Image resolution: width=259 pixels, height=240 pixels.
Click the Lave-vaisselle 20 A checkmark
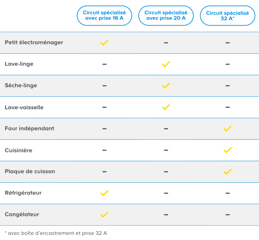166,107
